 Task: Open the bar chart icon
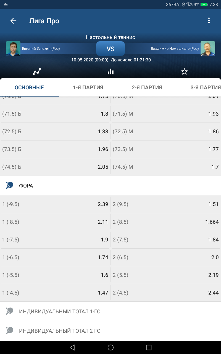(x=110, y=72)
